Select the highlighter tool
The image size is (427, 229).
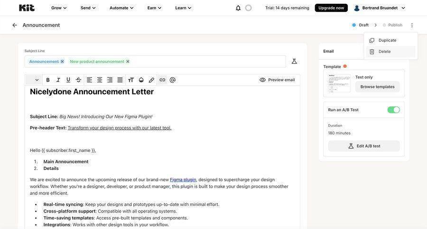[151, 80]
